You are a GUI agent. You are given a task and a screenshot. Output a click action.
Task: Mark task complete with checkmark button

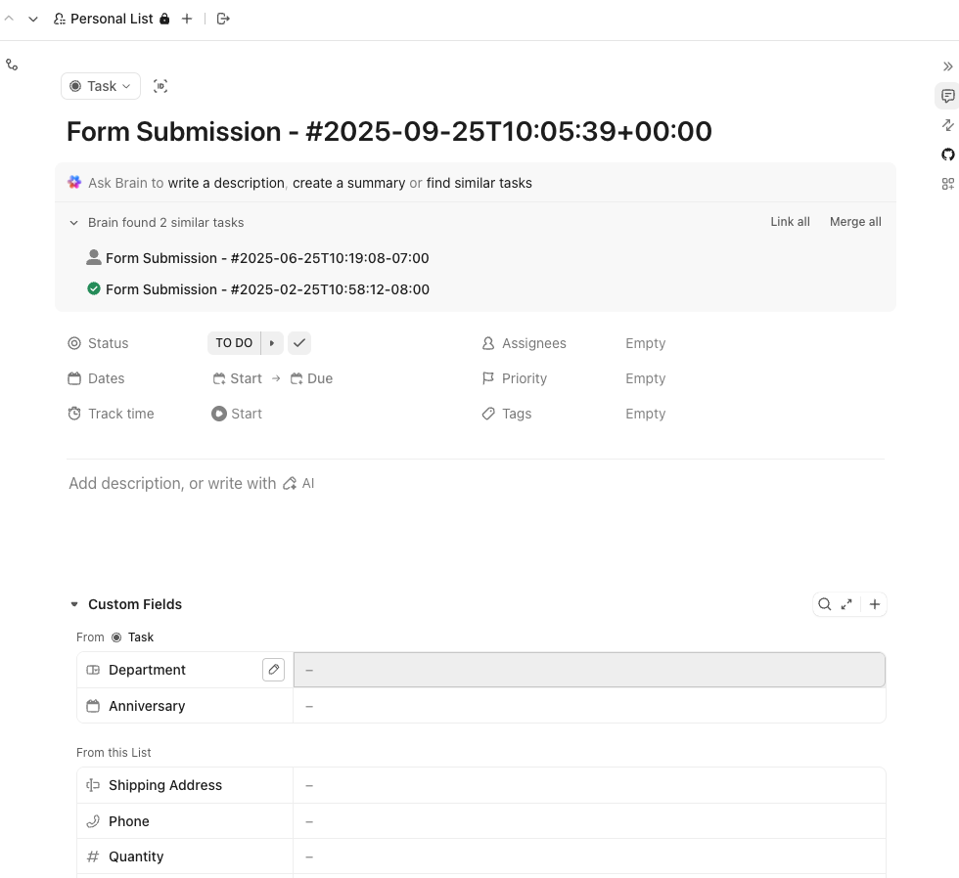pyautogui.click(x=299, y=343)
